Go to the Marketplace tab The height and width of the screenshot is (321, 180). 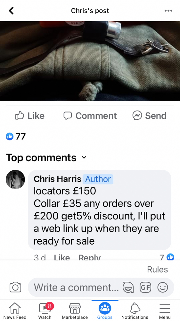(75, 311)
